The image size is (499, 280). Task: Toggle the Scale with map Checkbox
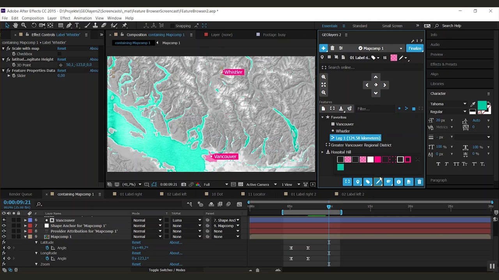point(59,54)
